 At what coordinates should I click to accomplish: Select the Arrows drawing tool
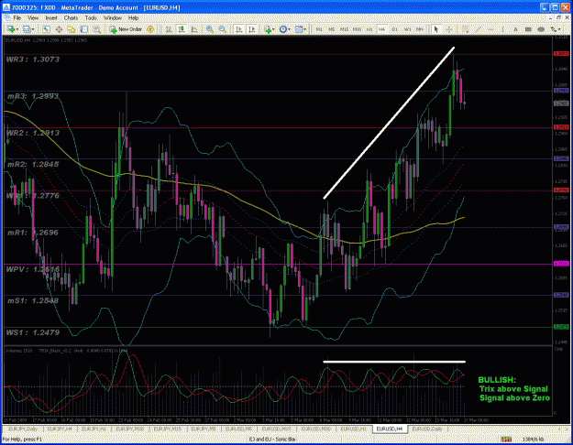[x=554, y=29]
